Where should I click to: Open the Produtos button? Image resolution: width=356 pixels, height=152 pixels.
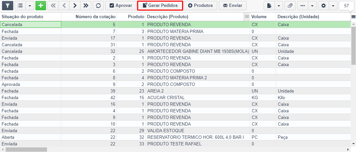click(x=200, y=6)
